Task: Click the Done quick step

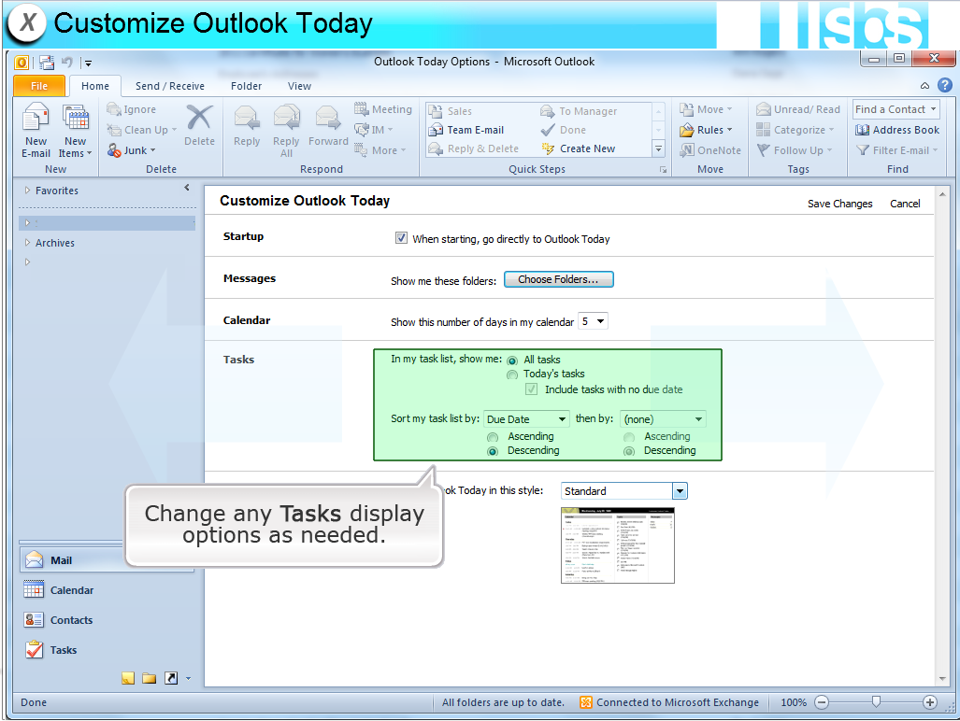Action: tap(564, 130)
